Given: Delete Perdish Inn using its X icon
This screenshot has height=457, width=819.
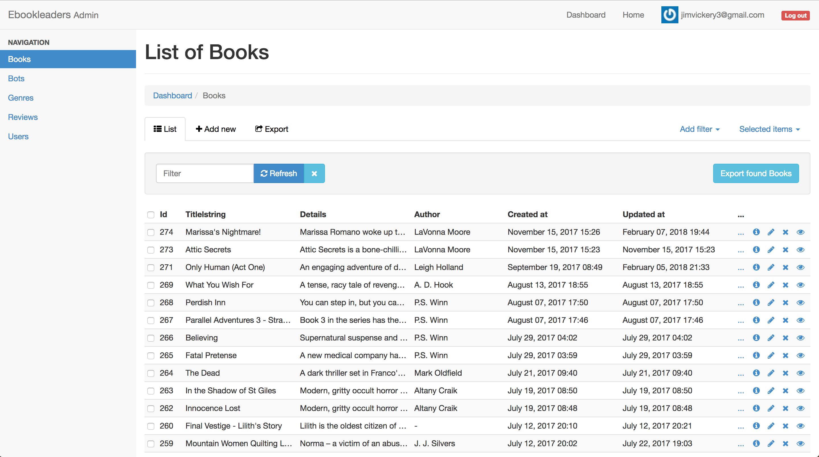Looking at the screenshot, I should (785, 303).
